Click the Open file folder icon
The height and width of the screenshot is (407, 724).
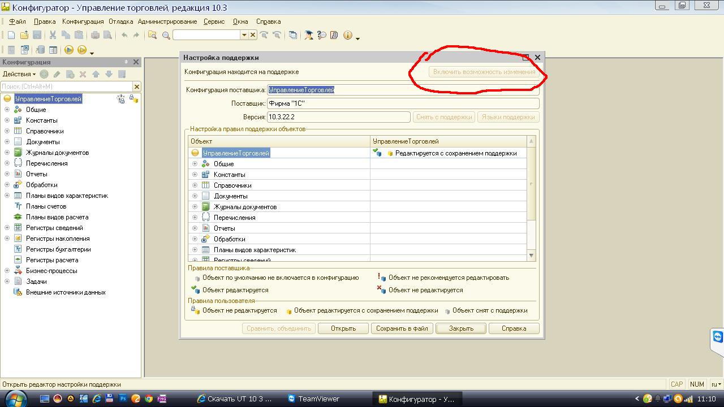coord(24,35)
